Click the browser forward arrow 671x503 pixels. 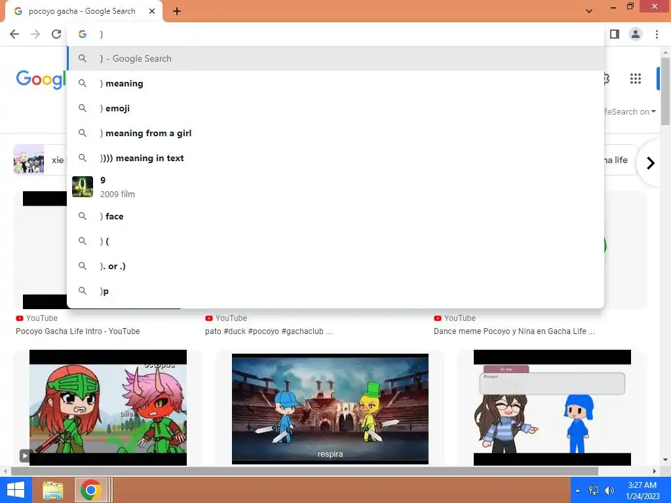[x=35, y=34]
